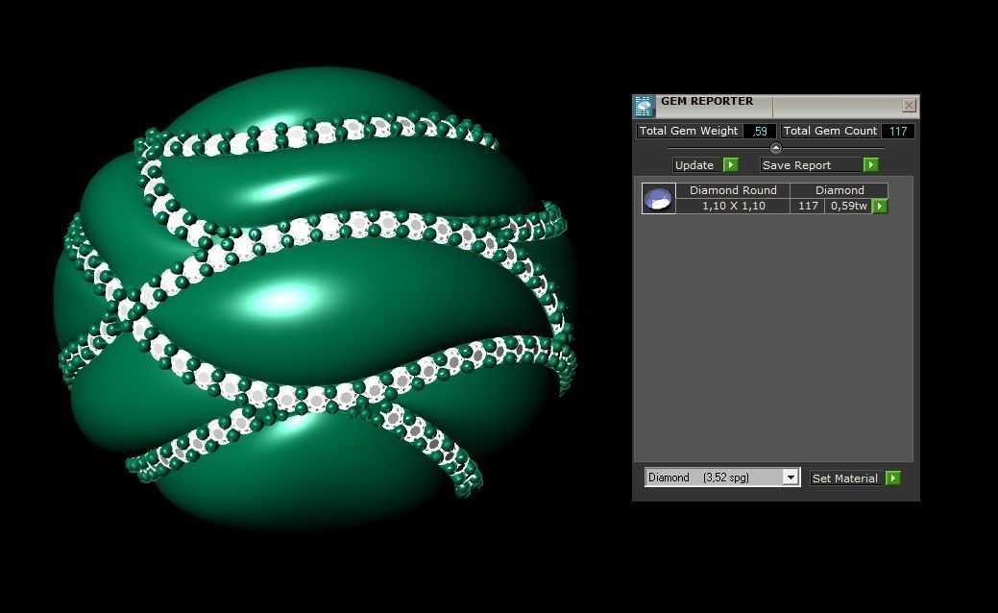Click the Set Material button label
This screenshot has width=998, height=613.
pyautogui.click(x=845, y=478)
